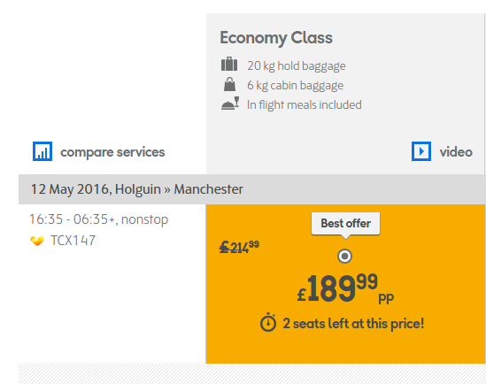Click the 12 May 2016 Holguin Manchester header
Viewport: 486px width, 384px height.
click(137, 189)
